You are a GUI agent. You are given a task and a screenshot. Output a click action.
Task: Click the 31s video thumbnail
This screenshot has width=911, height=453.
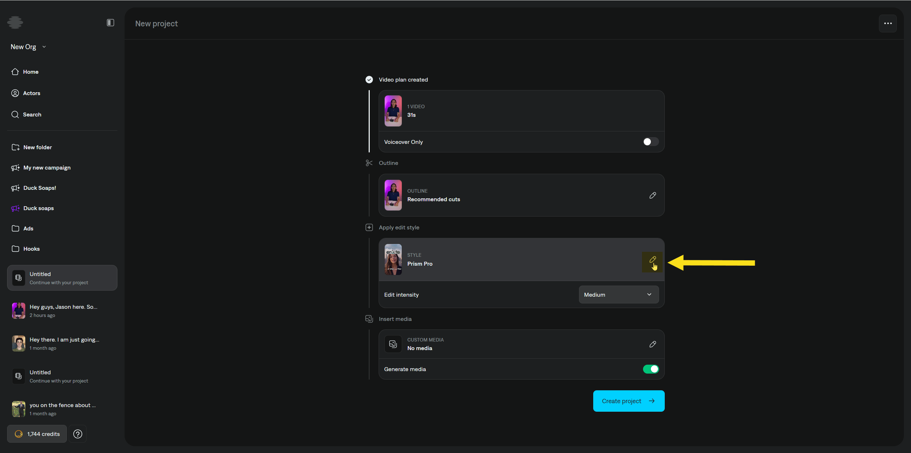393,111
